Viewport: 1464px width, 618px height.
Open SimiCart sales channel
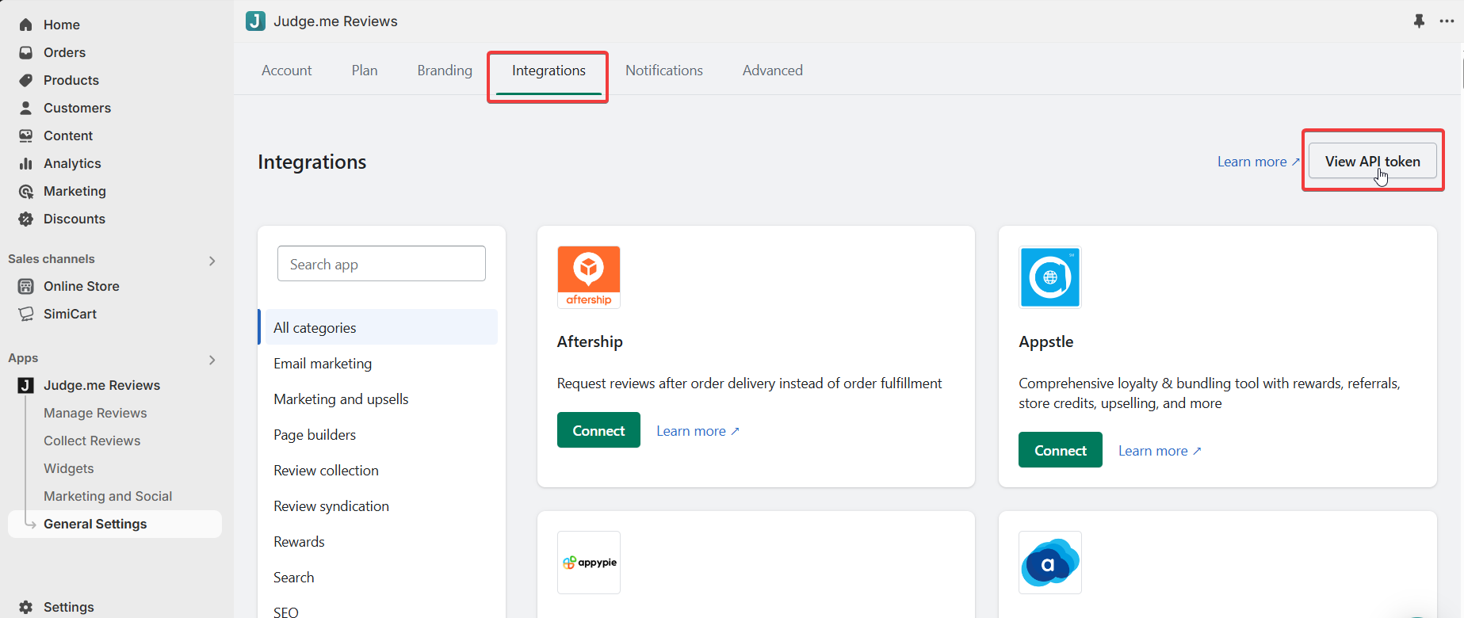click(70, 314)
